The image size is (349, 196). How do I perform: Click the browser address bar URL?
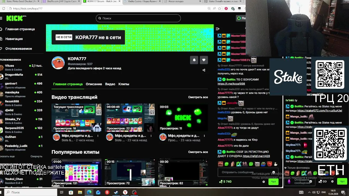tap(28, 8)
